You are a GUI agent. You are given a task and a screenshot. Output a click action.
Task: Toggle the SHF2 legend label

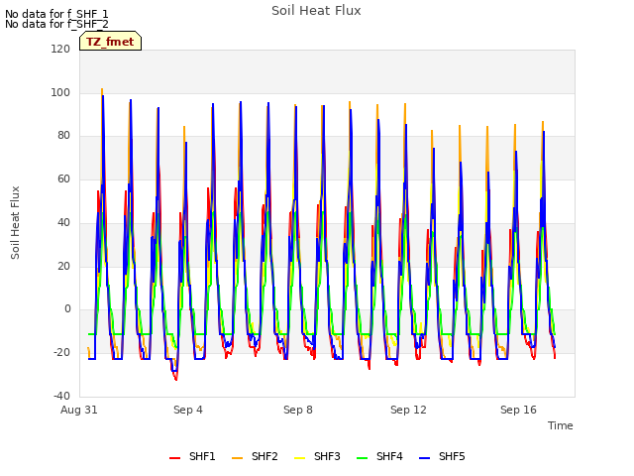coord(264,456)
